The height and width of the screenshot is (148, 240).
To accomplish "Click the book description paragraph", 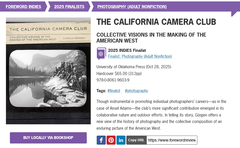I will pyautogui.click(x=161, y=115).
